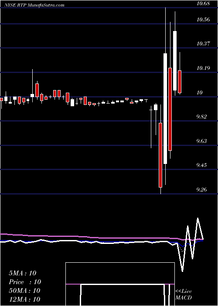
Task: Click the 9.45 price axis label
Action: tap(201, 165)
